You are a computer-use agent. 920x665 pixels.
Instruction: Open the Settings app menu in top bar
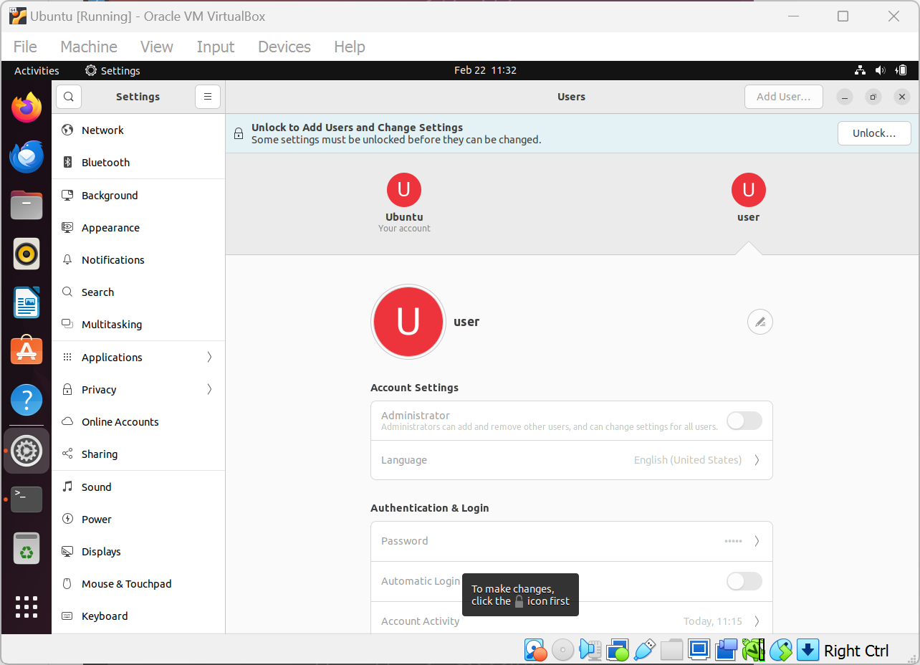(112, 70)
